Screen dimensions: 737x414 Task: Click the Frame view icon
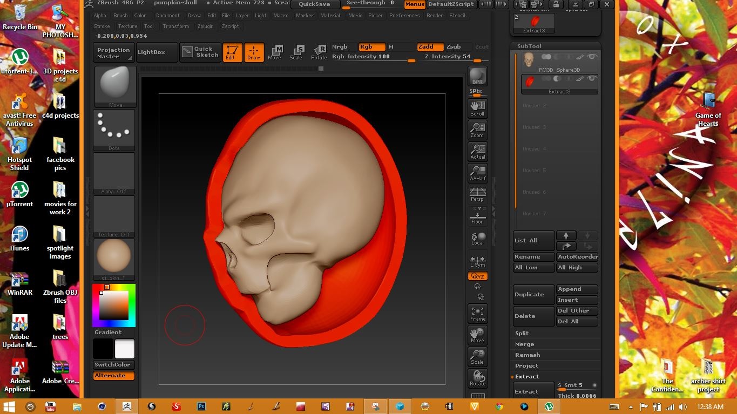477,314
